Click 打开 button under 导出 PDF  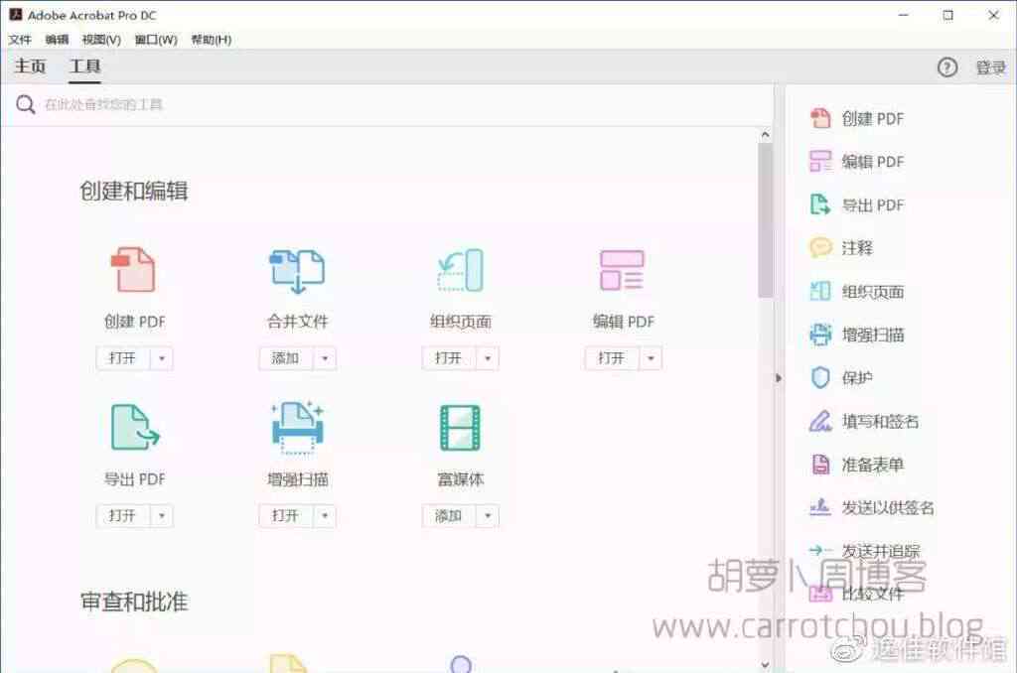point(123,515)
